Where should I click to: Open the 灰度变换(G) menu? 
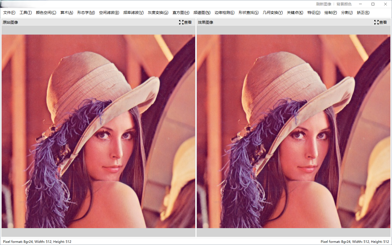(x=158, y=13)
